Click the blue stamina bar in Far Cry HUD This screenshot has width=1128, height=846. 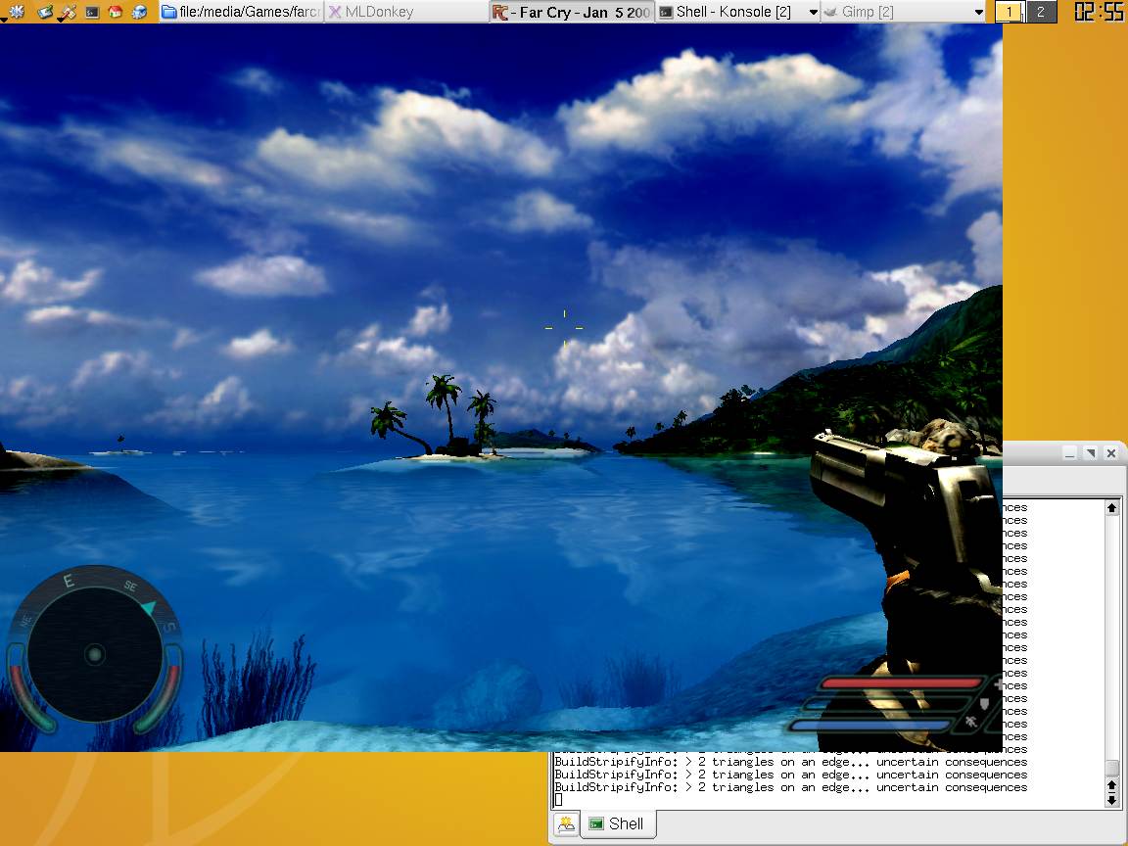coord(871,726)
